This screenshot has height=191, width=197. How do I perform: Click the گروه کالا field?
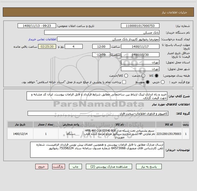point(98,113)
